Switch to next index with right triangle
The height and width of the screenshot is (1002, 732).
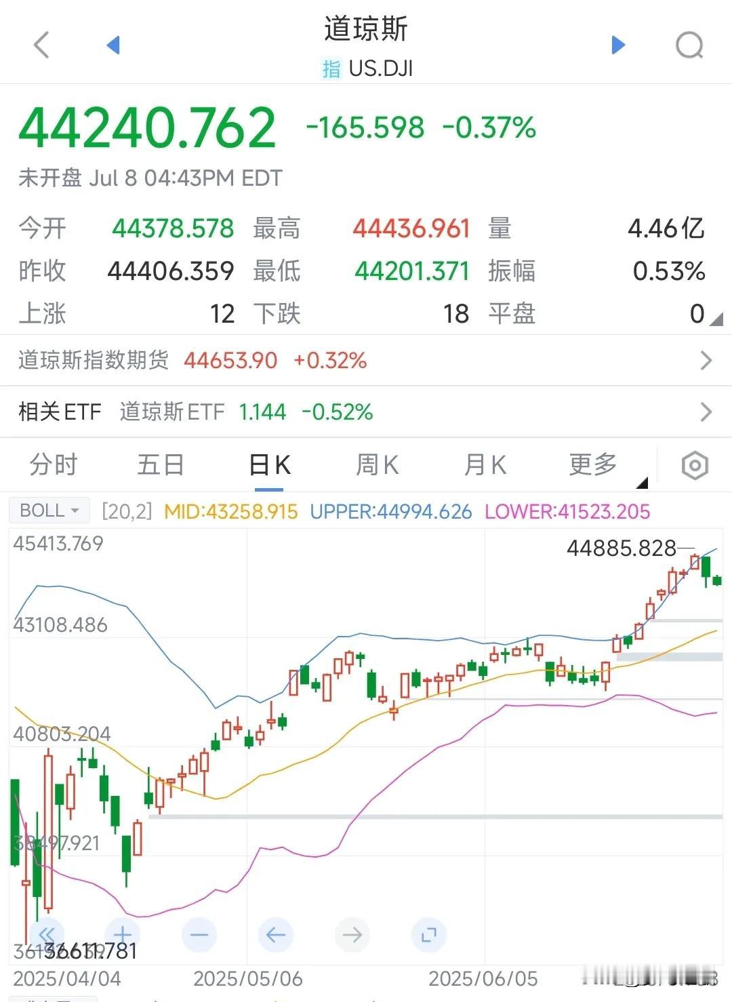click(618, 45)
